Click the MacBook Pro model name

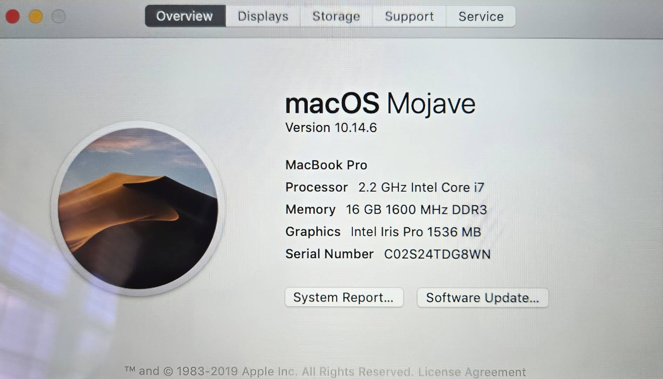pos(326,165)
